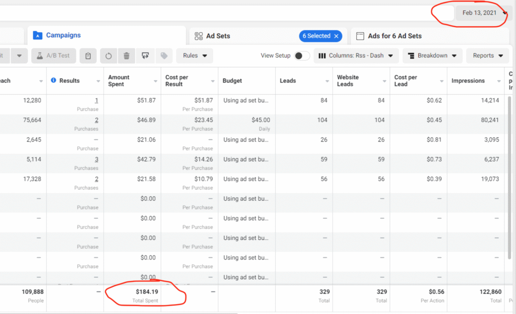Click the clipboard duplicate icon
Viewport: 516px width, 314px height.
(88, 55)
